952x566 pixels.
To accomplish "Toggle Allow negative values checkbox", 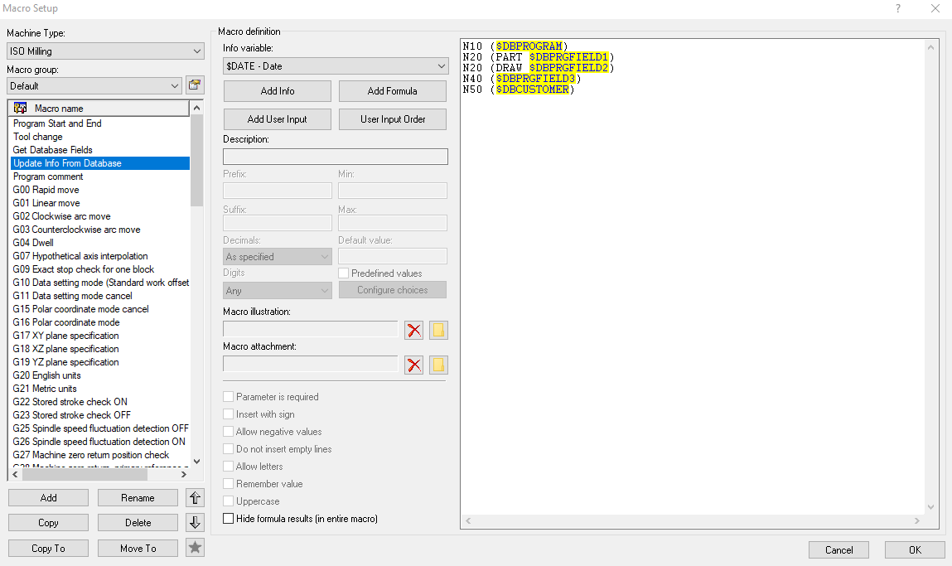I will click(229, 431).
